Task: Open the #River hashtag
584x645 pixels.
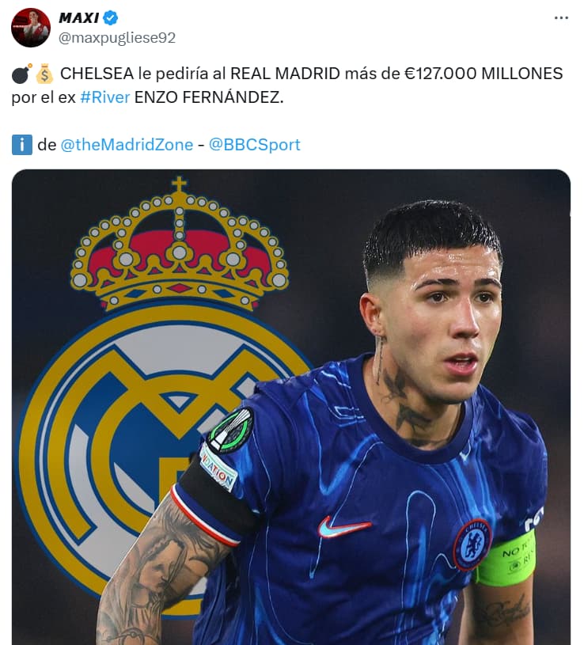Action: point(105,97)
